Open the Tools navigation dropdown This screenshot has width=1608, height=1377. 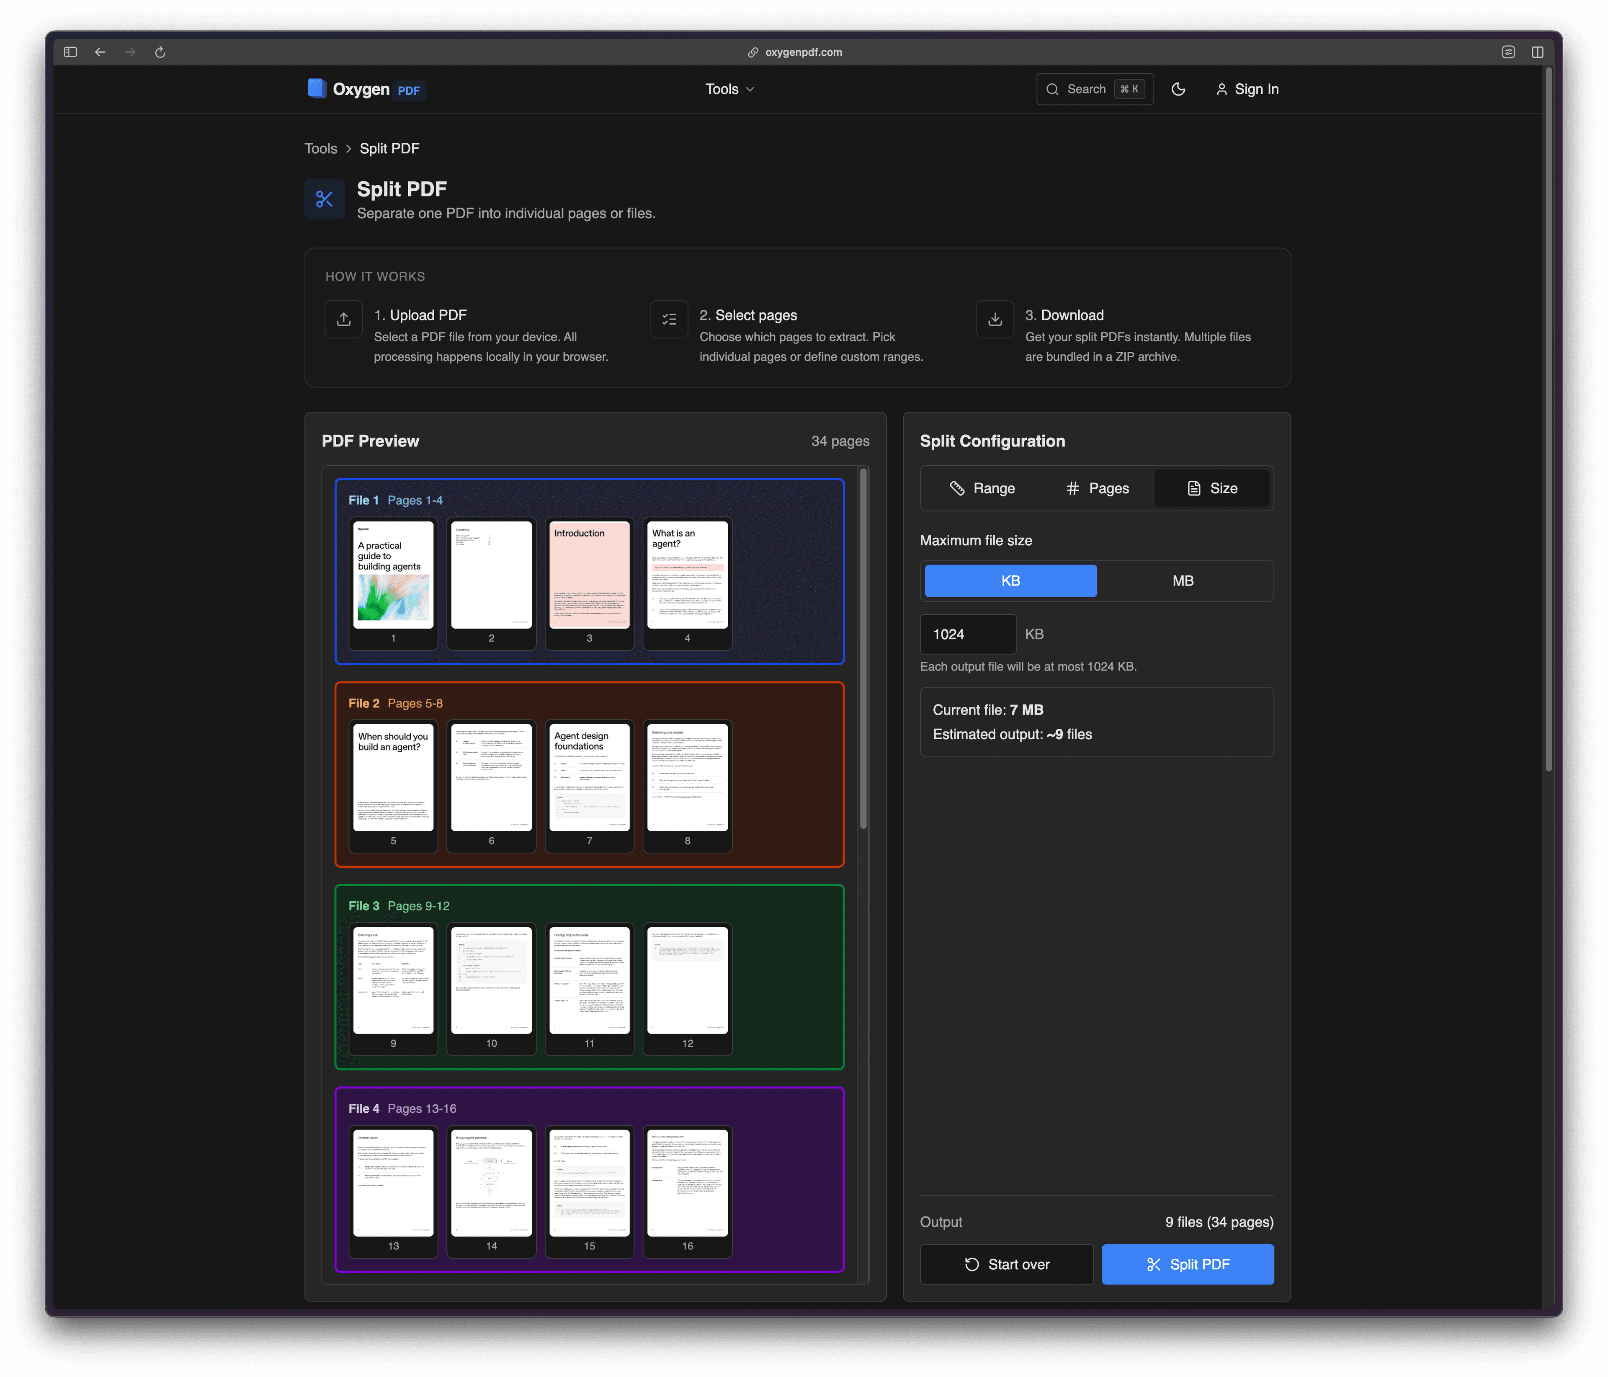729,89
